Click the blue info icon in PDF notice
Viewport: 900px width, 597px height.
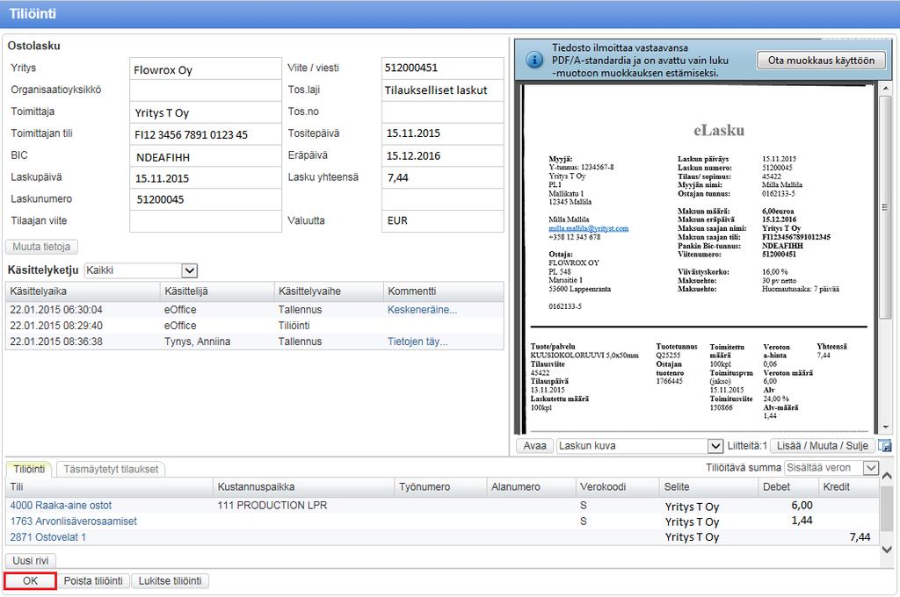click(533, 60)
